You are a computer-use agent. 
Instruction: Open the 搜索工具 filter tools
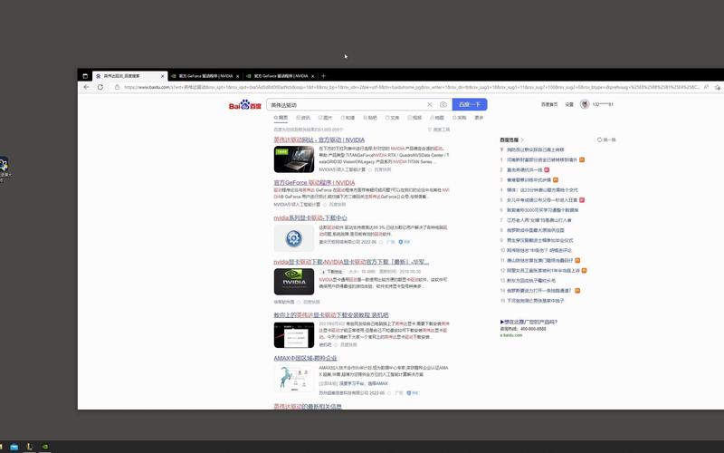click(x=439, y=130)
